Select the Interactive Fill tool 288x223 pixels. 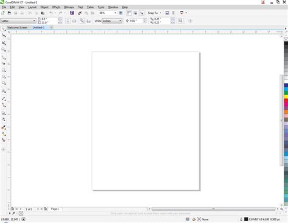point(4,134)
